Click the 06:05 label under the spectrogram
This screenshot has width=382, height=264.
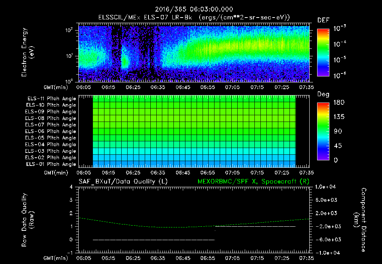point(84,87)
